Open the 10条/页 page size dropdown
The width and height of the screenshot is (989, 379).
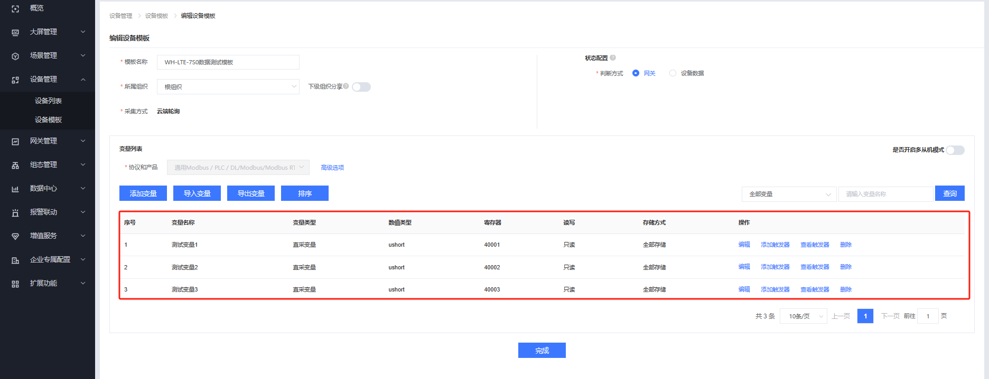[804, 316]
